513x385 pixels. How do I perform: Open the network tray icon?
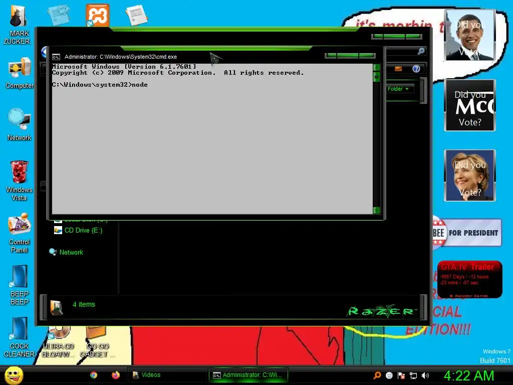[x=413, y=375]
